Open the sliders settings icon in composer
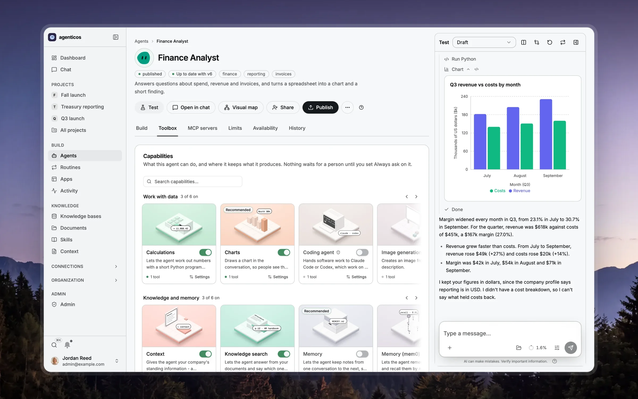This screenshot has height=399, width=638. point(557,348)
